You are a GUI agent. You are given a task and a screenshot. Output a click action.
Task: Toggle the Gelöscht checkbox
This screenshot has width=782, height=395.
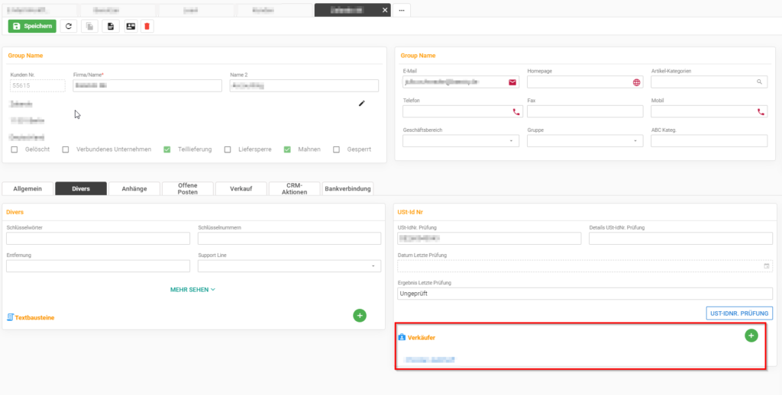coord(15,149)
